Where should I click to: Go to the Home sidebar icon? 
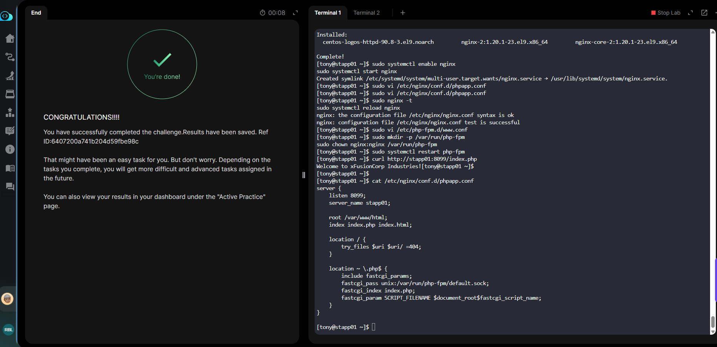tap(10, 38)
